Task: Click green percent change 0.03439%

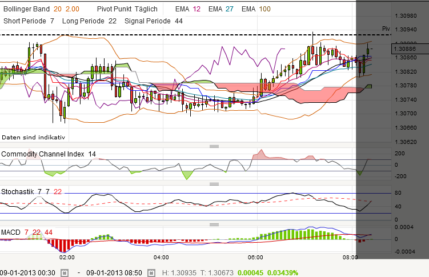Action: (283, 272)
